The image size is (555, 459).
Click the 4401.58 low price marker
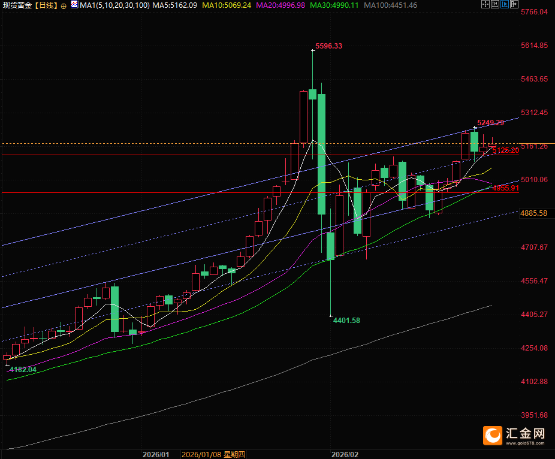346,320
